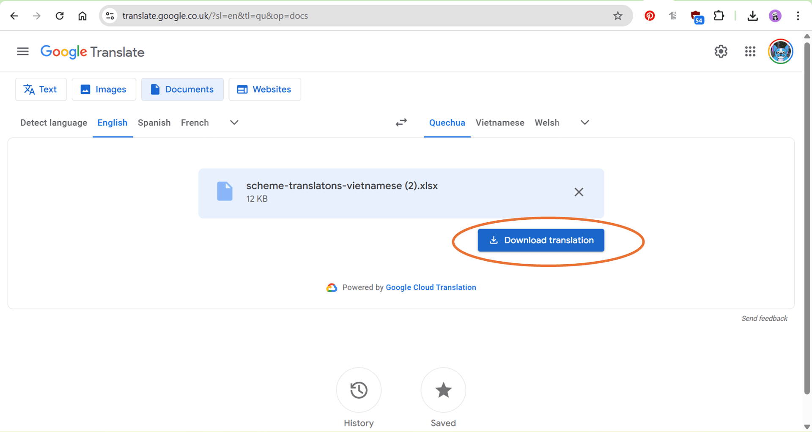Choose Detect language as source
812x432 pixels.
pos(54,123)
